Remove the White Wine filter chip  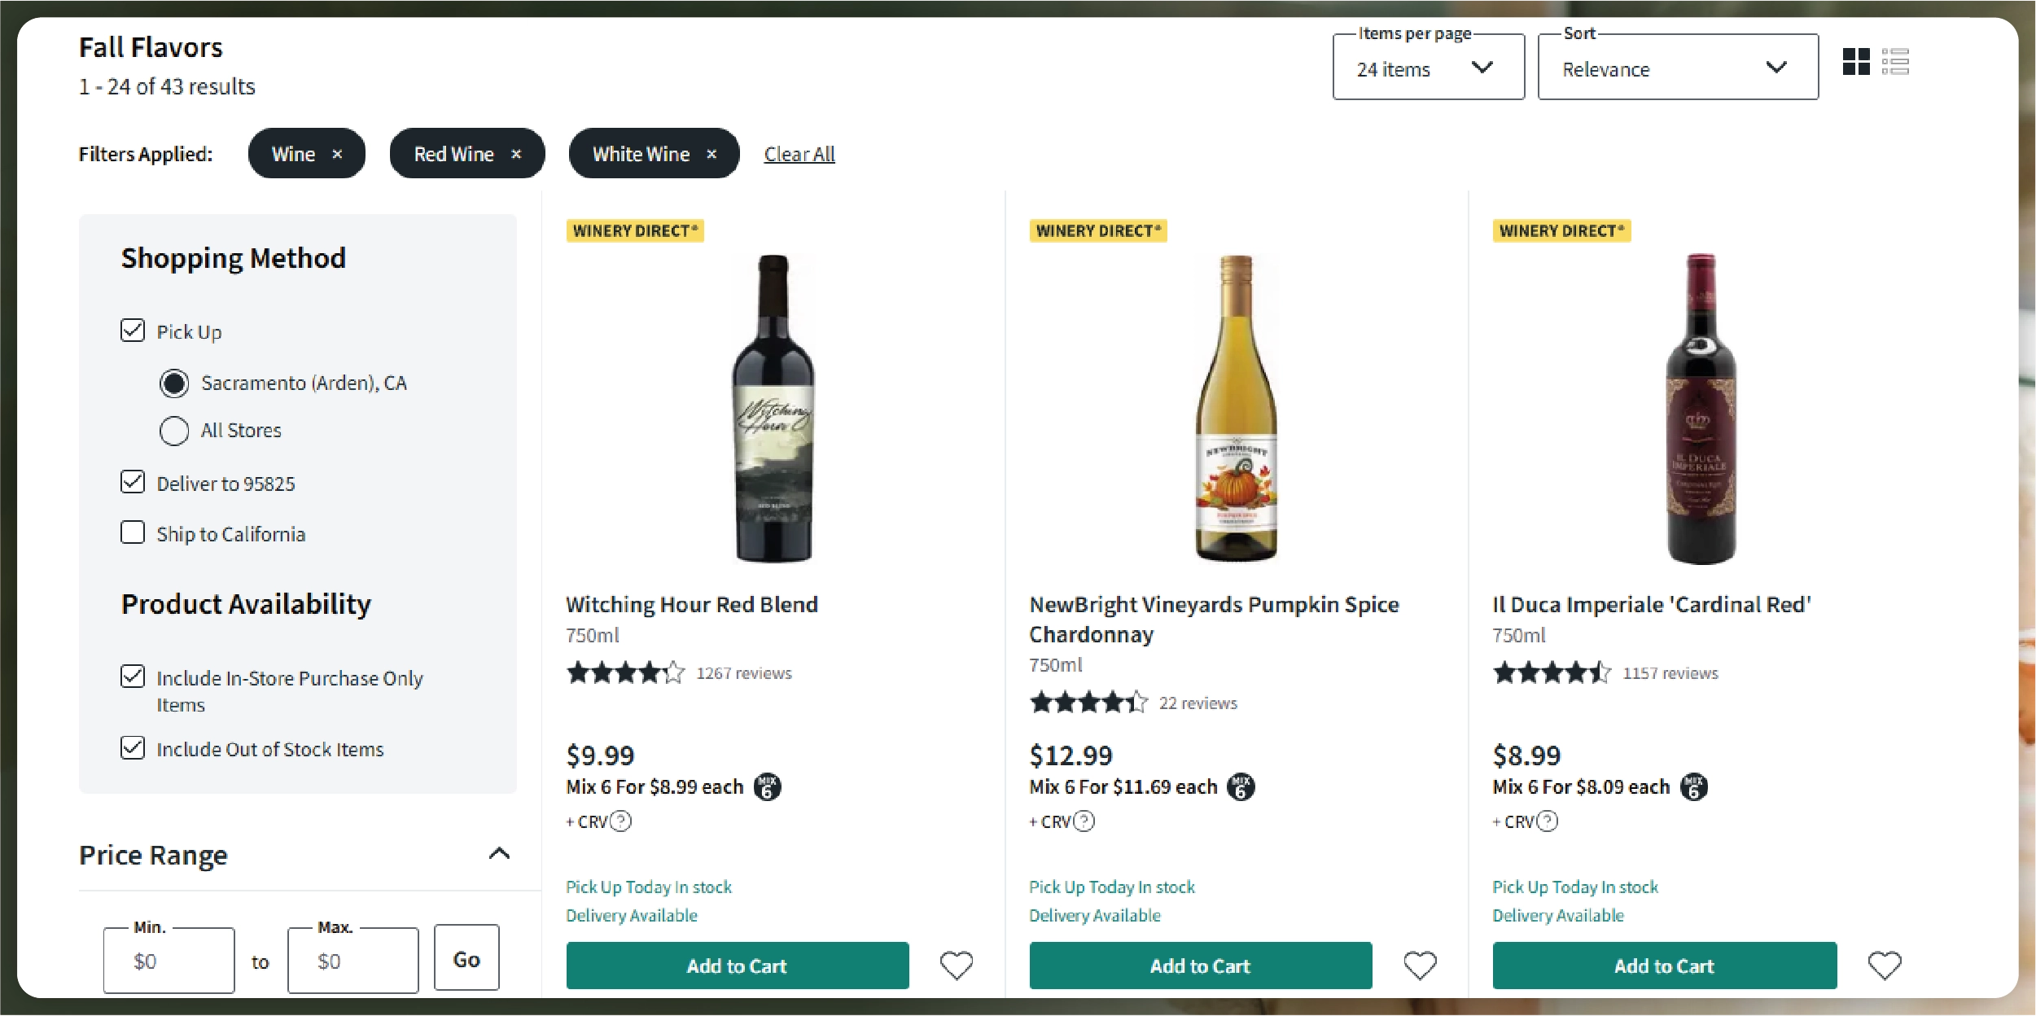coord(712,154)
